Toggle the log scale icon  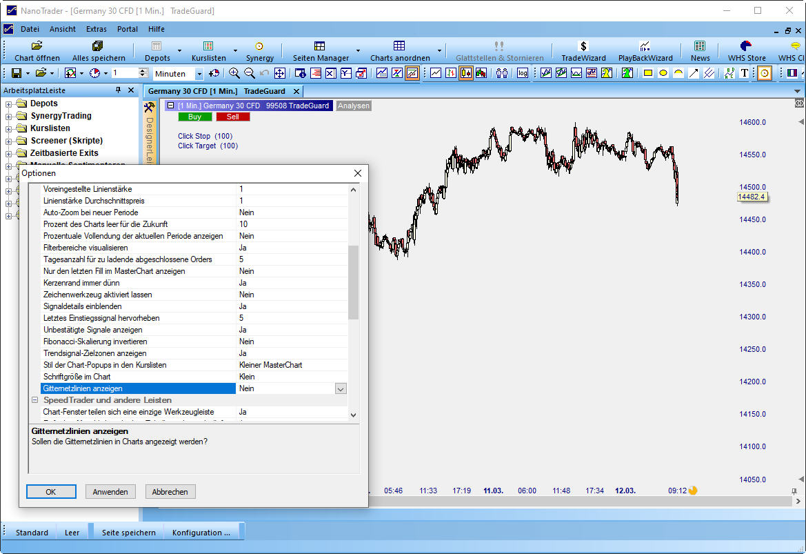pos(523,73)
